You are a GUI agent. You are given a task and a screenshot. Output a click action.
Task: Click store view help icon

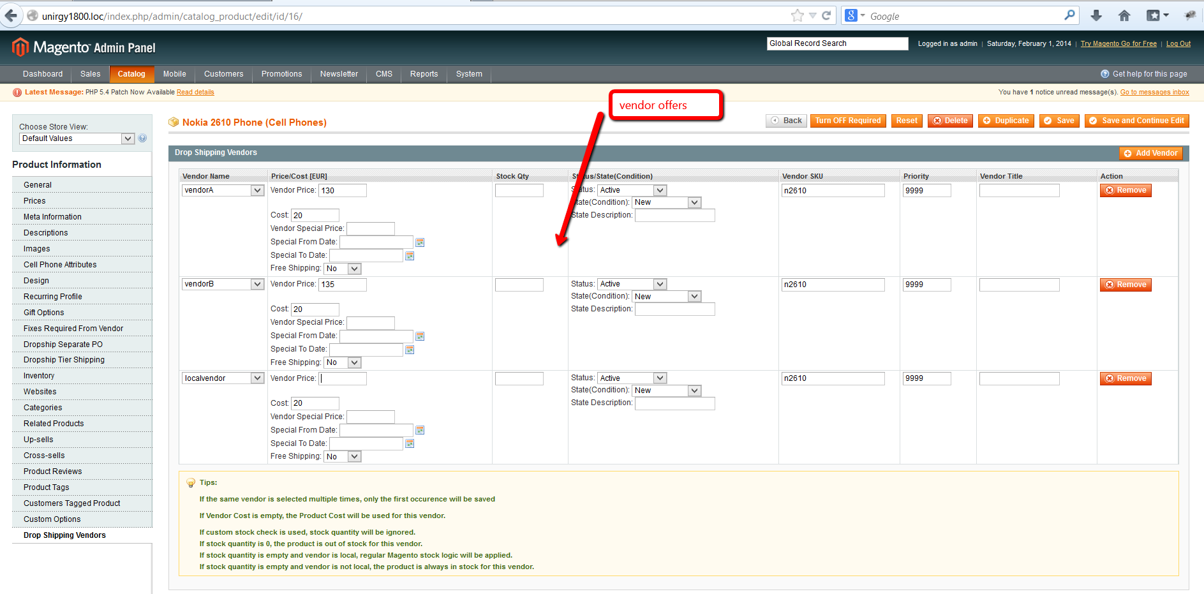142,138
